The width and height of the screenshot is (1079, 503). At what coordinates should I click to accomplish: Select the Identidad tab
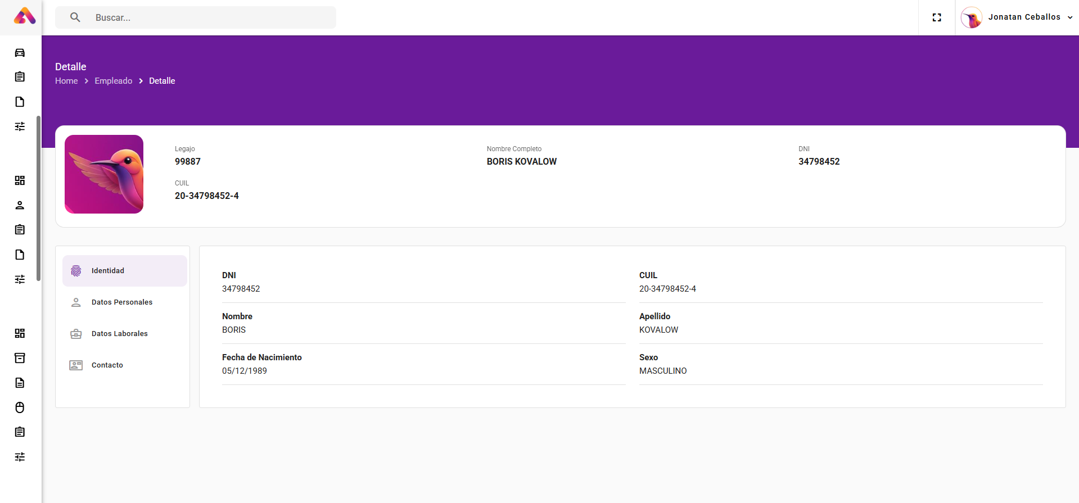point(108,271)
